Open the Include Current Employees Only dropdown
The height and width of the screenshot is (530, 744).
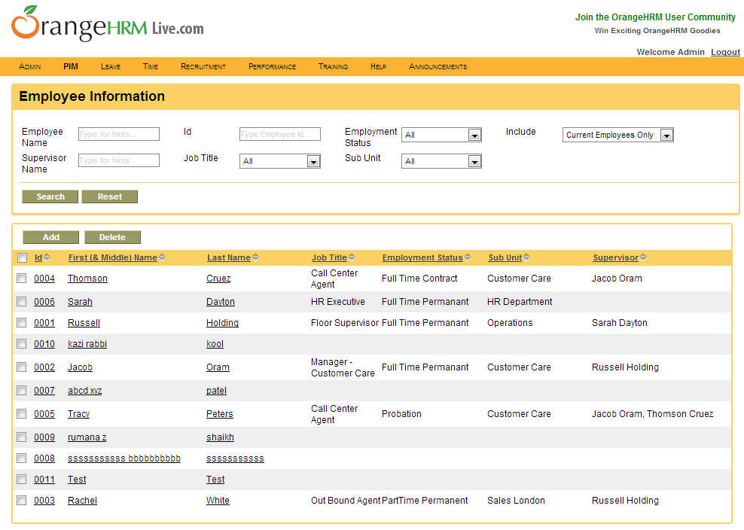point(618,135)
